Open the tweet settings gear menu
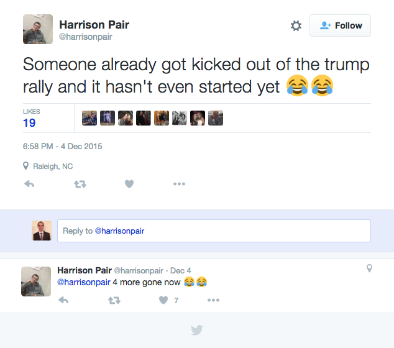Viewport: 394px width, 348px height. (296, 25)
